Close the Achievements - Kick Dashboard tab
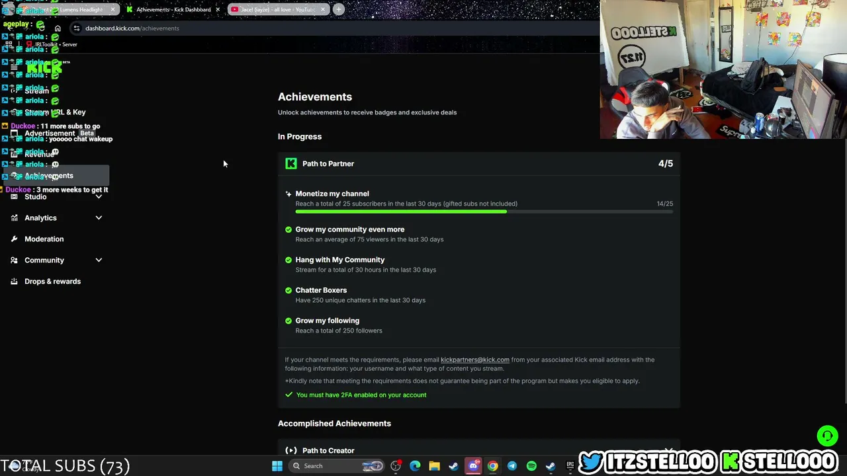This screenshot has width=847, height=476. coord(218,9)
